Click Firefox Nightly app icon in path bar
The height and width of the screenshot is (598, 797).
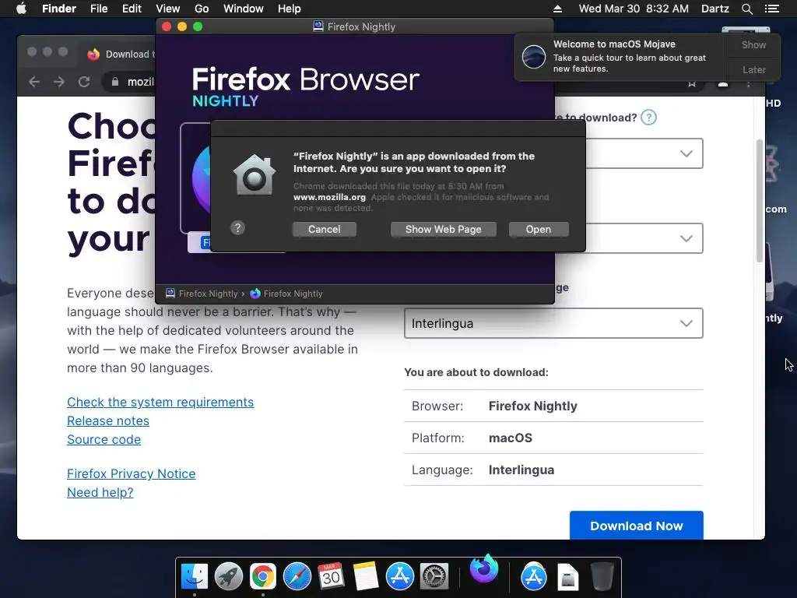255,294
